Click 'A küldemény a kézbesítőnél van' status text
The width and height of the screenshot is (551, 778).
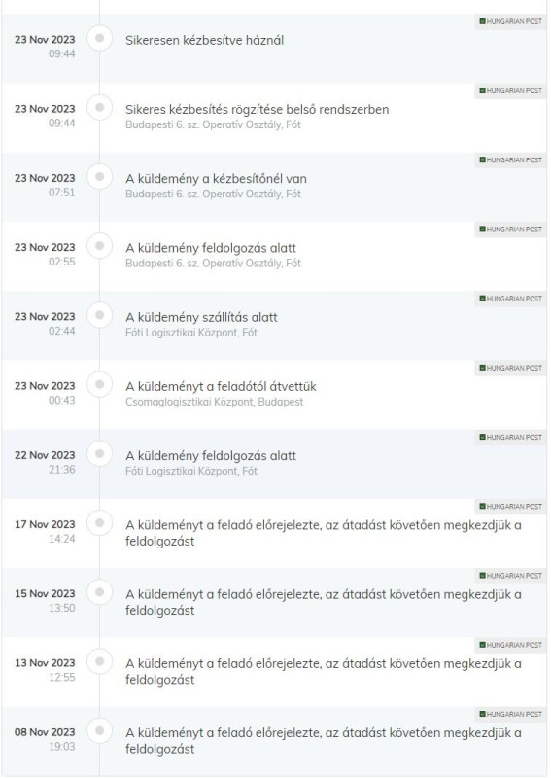217,179
